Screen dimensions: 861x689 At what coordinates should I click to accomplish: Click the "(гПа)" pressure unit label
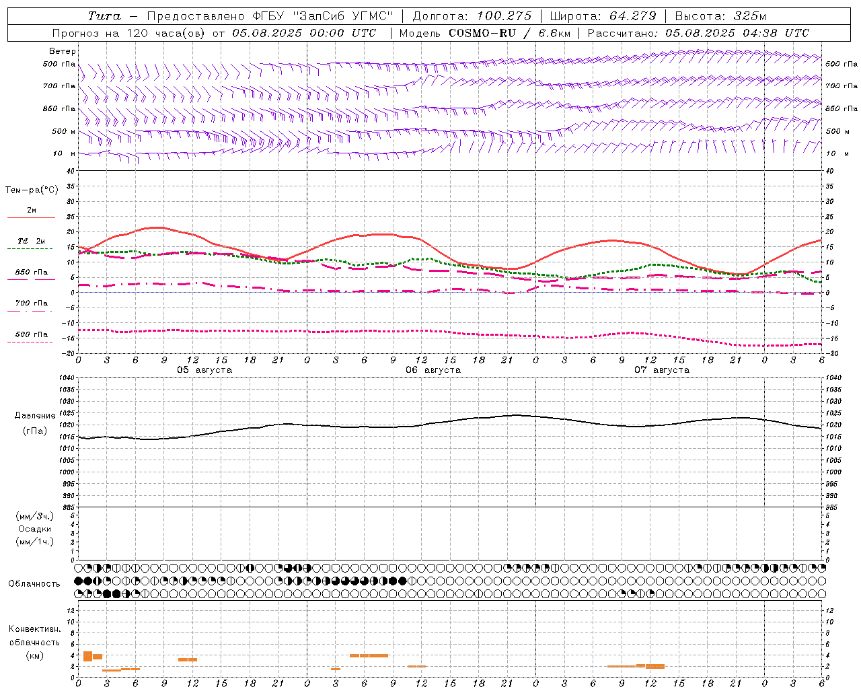point(35,431)
